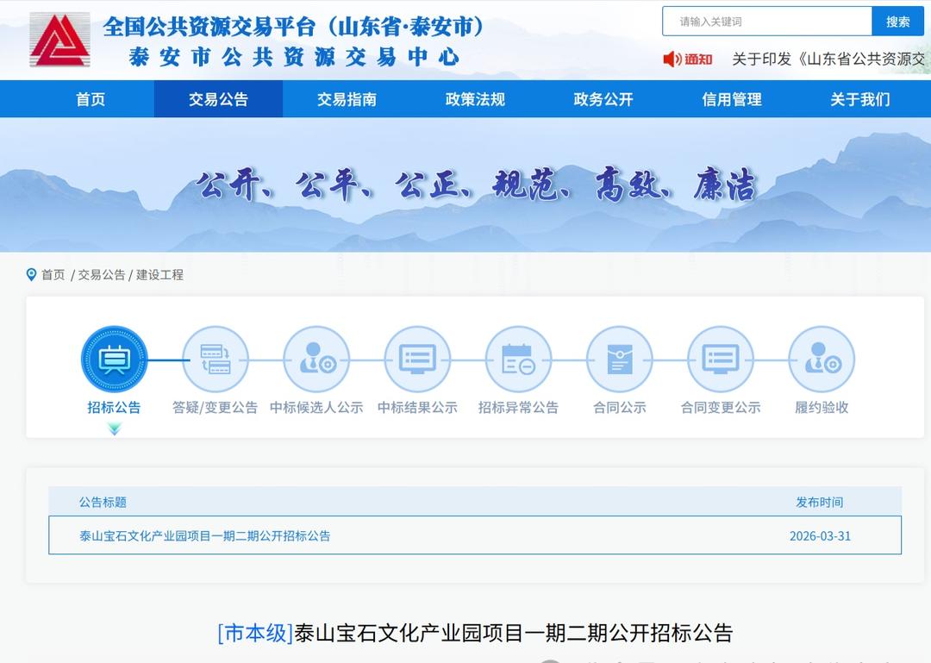Expand the green arrow under 招标公告
Image resolution: width=931 pixels, height=663 pixels.
point(114,428)
